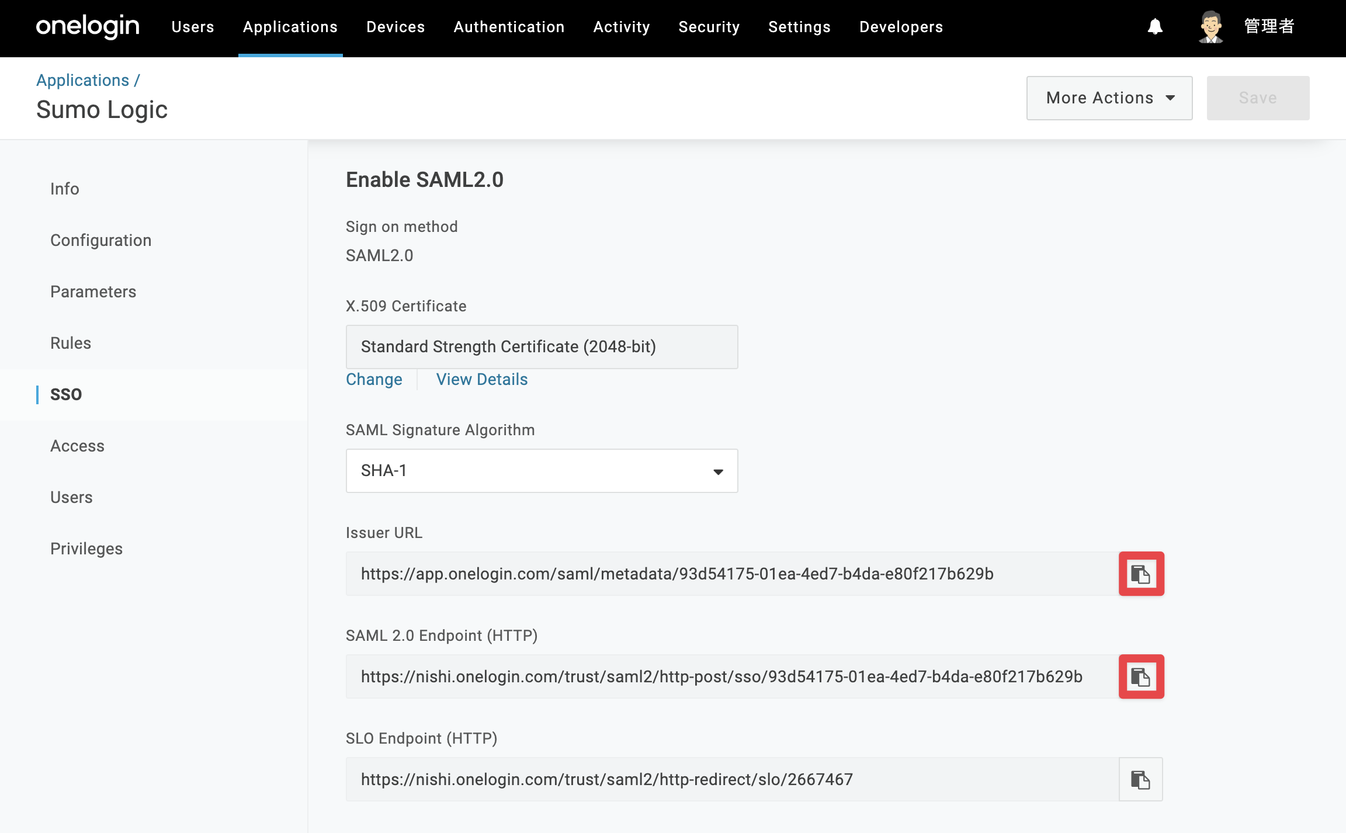Open the Devices navigation menu
This screenshot has height=833, width=1346.
(x=396, y=27)
